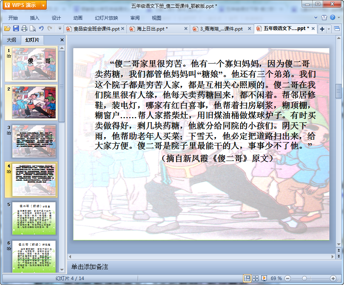Close the 海上日出.ppt tab
344x285 pixels.
pyautogui.click(x=185, y=28)
